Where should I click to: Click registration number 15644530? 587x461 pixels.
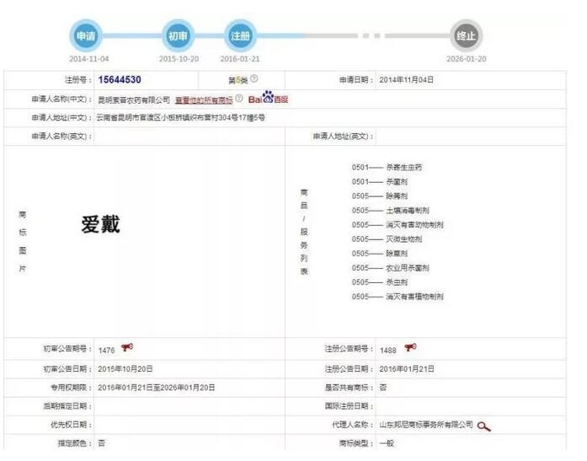click(x=120, y=80)
